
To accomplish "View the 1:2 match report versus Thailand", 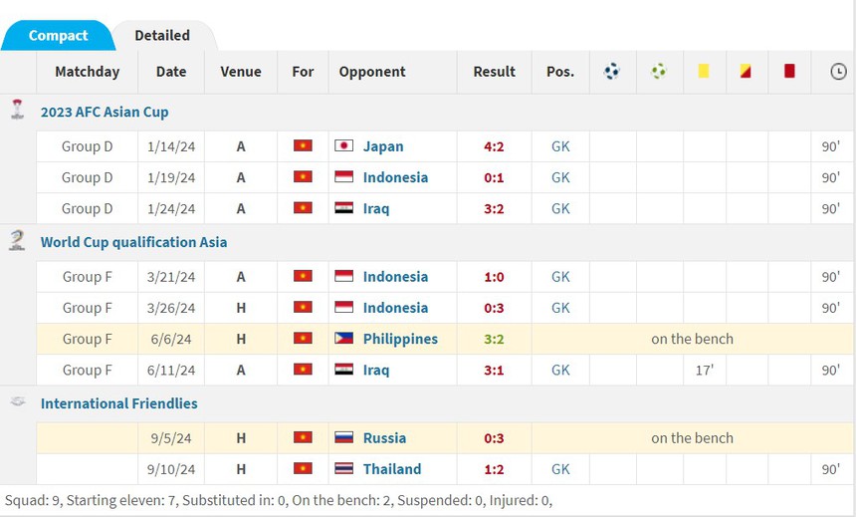I will (494, 469).
